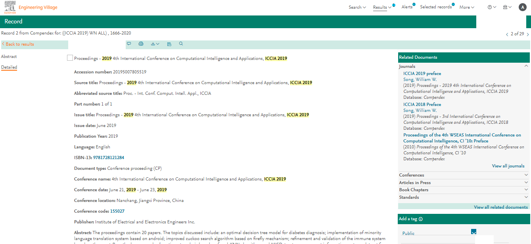Open the Search dropdown menu
Viewport: 531px width, 244px height.
(x=357, y=7)
